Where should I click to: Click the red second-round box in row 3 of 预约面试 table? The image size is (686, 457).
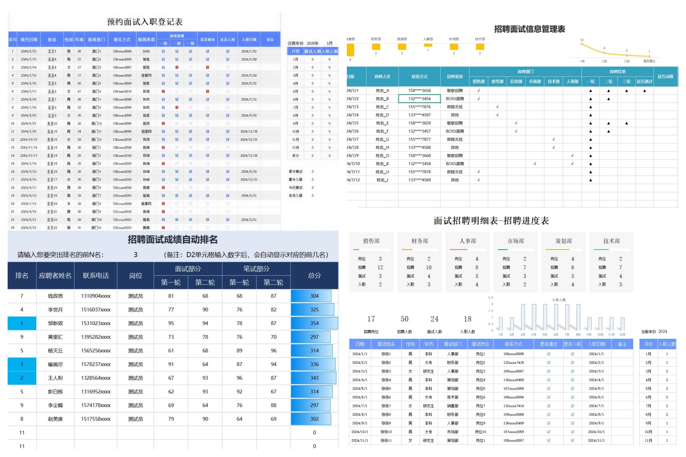pos(177,67)
